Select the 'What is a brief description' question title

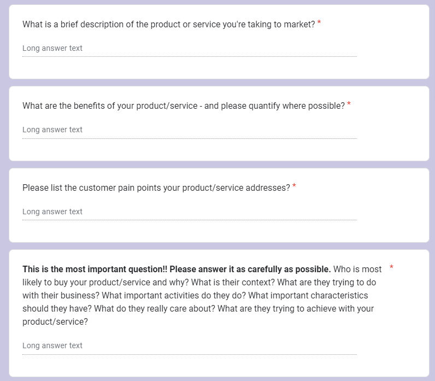(169, 25)
